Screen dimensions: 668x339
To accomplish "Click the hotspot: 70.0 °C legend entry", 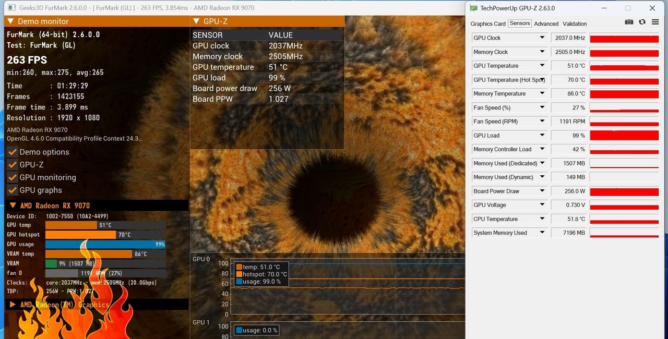I will (x=261, y=274).
